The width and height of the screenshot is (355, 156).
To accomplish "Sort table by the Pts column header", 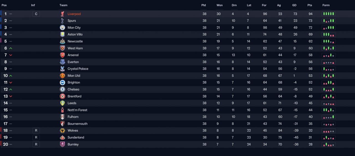I will point(310,5).
